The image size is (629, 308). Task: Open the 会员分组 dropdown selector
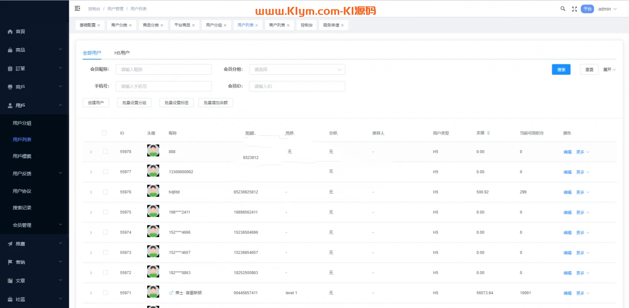[x=297, y=69]
